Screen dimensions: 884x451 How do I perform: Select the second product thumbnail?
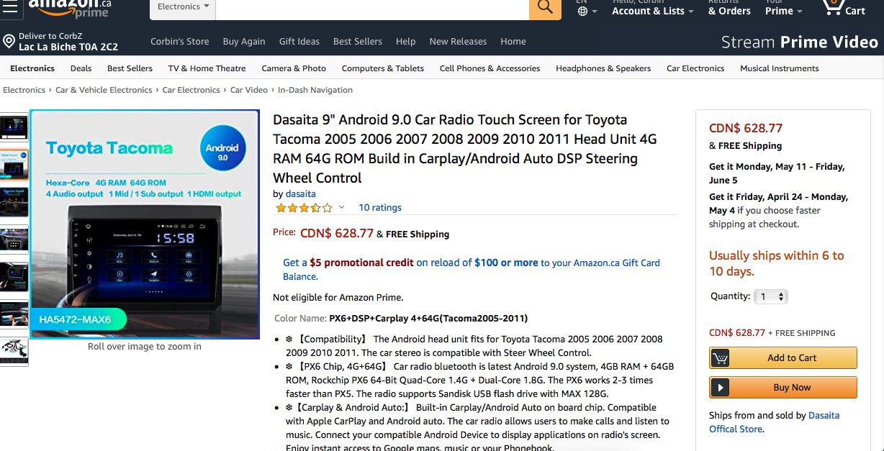tap(14, 165)
